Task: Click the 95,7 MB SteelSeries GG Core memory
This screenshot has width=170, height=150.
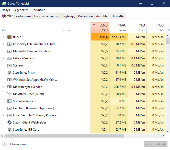Action: point(121,130)
